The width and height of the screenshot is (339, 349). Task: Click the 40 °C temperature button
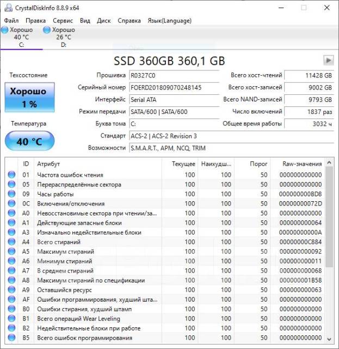pyautogui.click(x=29, y=142)
